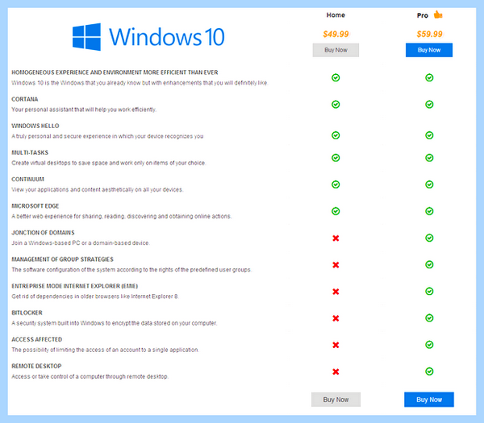The height and width of the screenshot is (423, 484).
Task: Click the Home green check for Cortana
Action: tap(336, 104)
